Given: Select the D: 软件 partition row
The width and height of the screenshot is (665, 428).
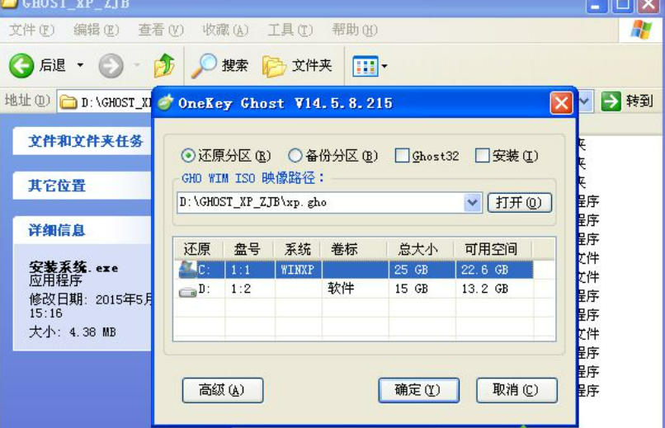Looking at the screenshot, I should coord(356,289).
